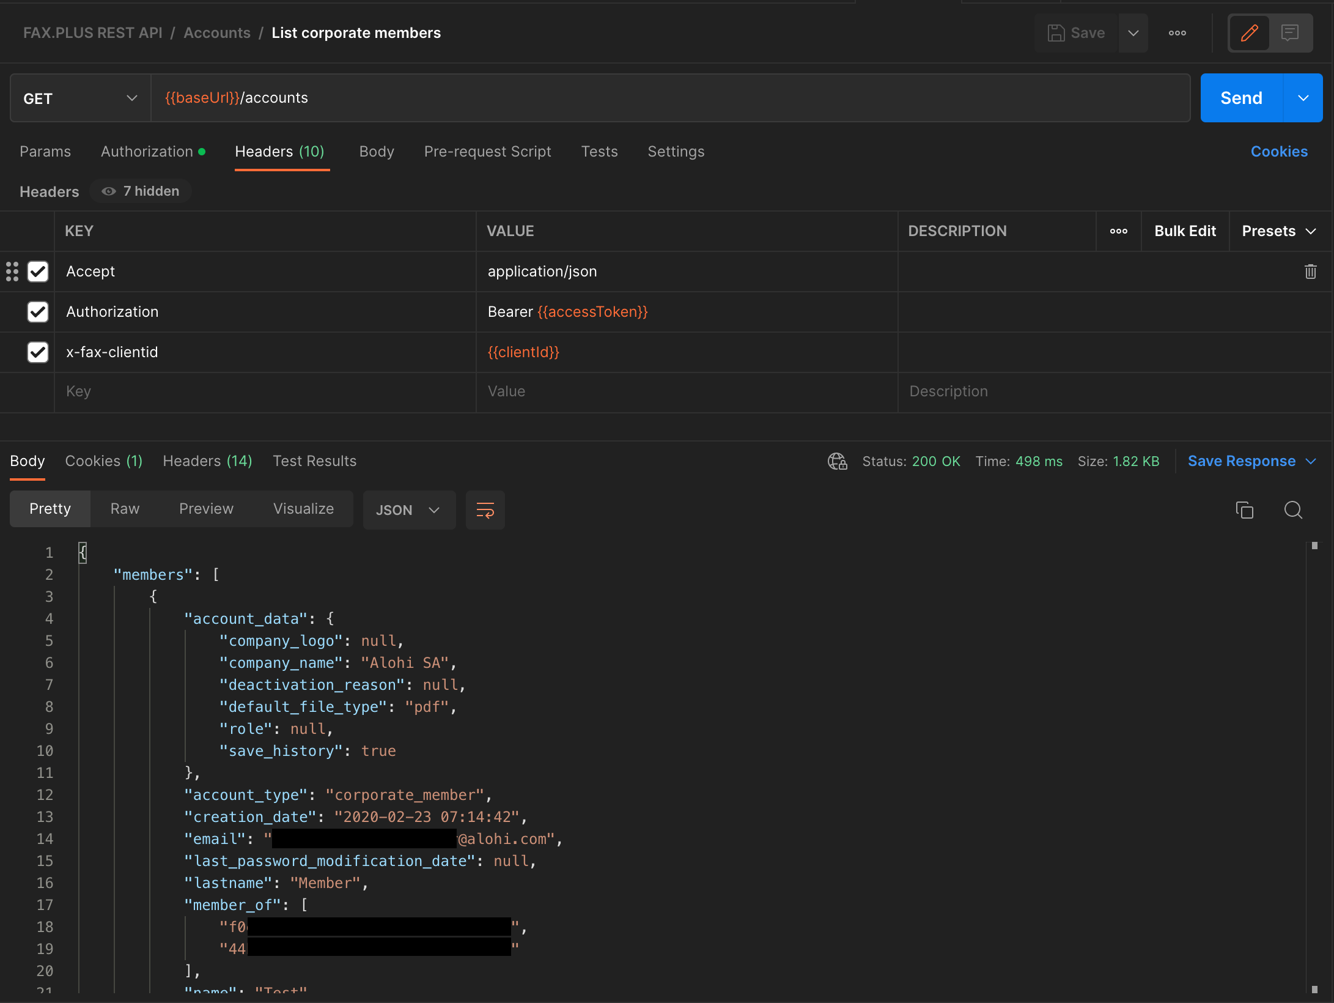
Task: Click the wrap lines icon
Action: point(485,510)
